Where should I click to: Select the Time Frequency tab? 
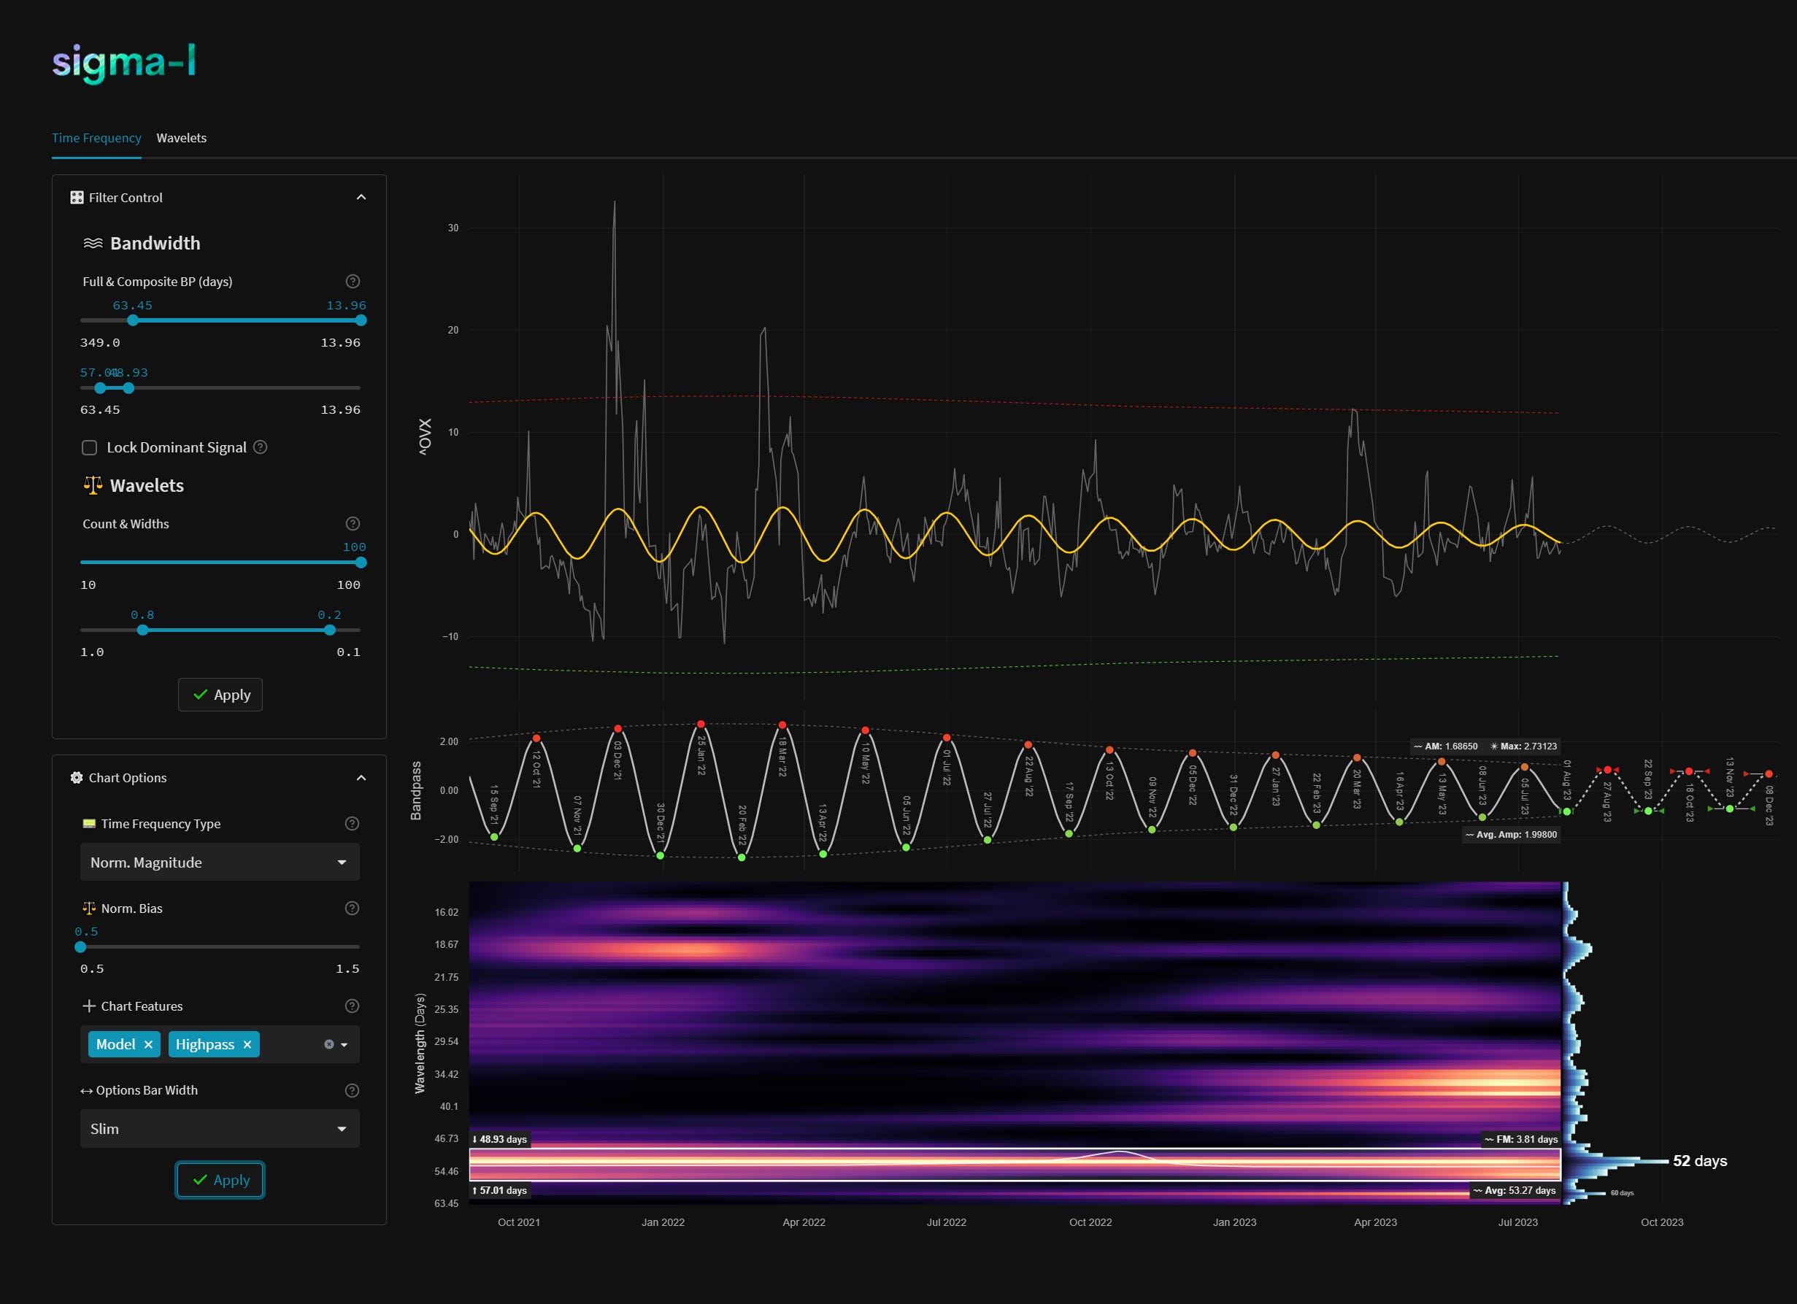(x=96, y=138)
